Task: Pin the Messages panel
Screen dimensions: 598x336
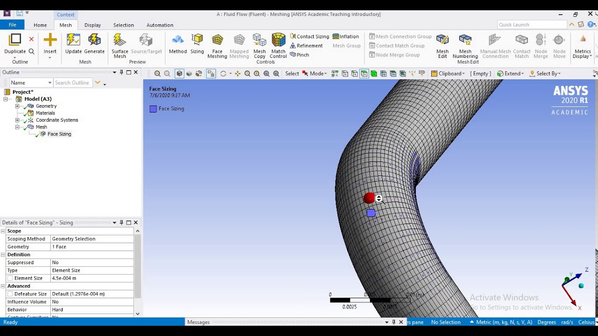Action: (394, 322)
